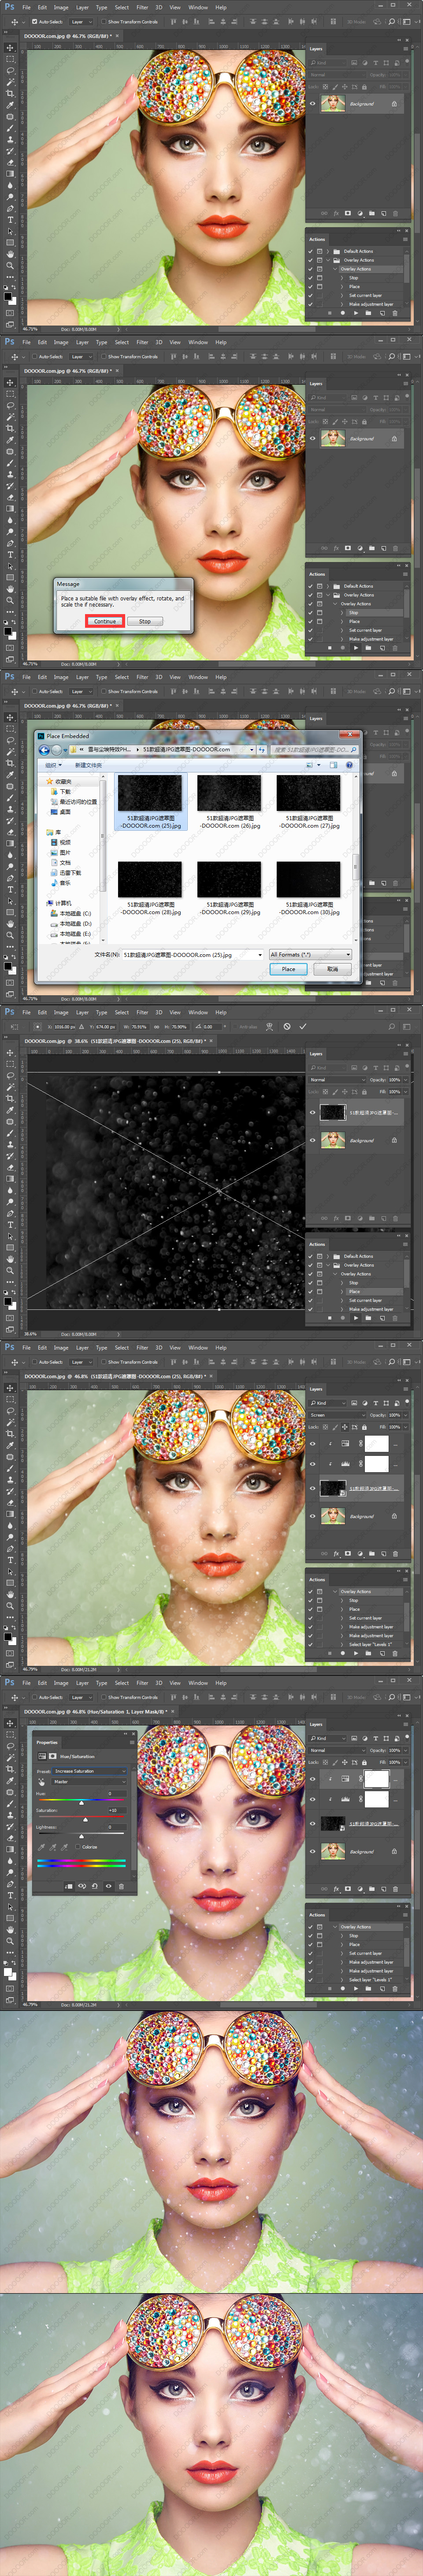423x2576 pixels.
Task: Select the Crop tool in the 38.6% window
Action: tap(10, 1099)
